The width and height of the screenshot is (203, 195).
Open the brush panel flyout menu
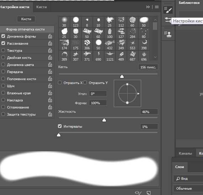157,7
